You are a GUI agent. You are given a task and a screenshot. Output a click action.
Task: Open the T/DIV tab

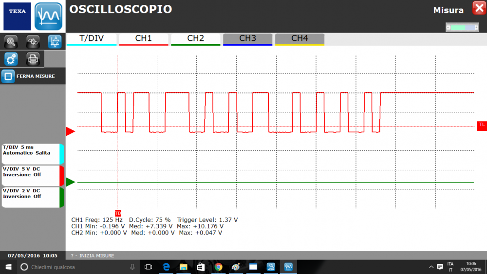(92, 39)
